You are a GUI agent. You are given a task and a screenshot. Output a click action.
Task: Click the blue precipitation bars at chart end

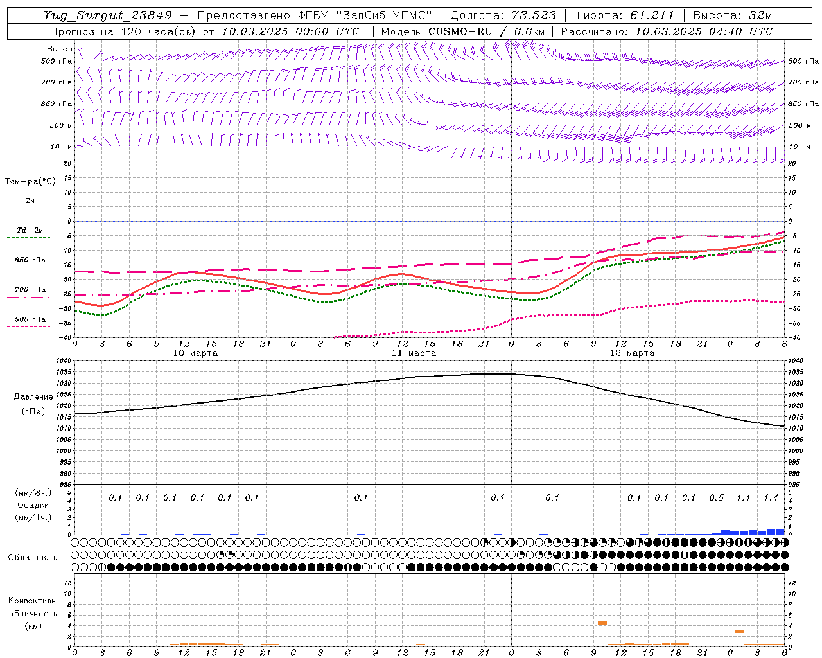point(749,532)
